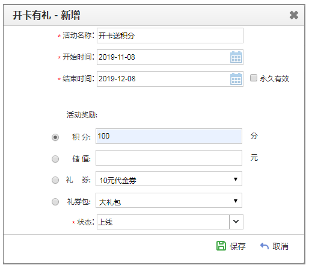Click the 保存 button
The image size is (315, 268).
(x=231, y=246)
